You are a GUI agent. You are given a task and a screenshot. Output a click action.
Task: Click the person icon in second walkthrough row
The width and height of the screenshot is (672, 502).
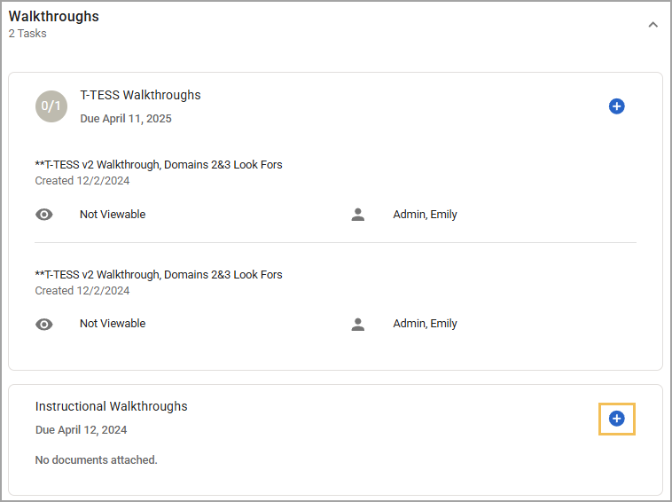[x=358, y=325]
